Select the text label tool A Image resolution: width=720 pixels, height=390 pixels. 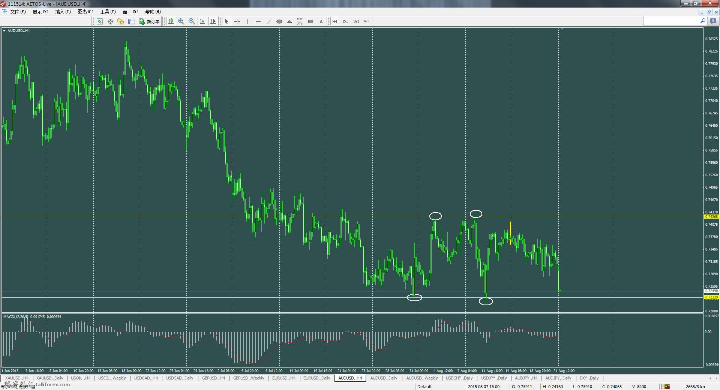point(321,21)
